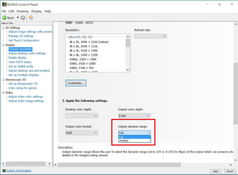This screenshot has height=175, width=238.
Task: Open the Help menu
Action: pos(48,11)
